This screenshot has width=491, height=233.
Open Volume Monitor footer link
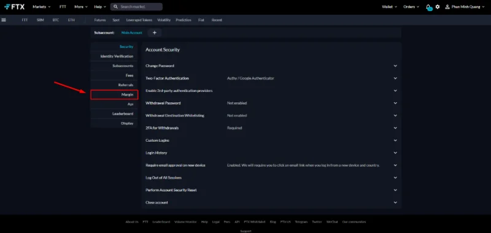(x=185, y=222)
